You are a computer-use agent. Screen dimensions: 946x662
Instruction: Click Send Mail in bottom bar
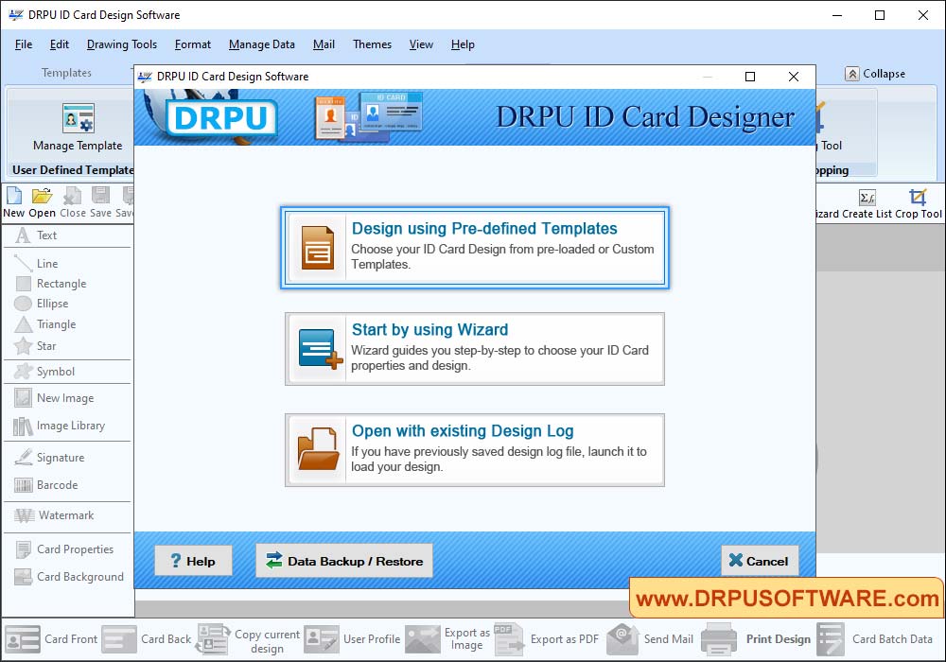651,639
